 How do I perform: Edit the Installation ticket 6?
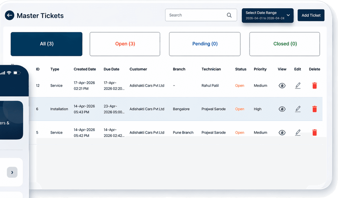pos(298,109)
